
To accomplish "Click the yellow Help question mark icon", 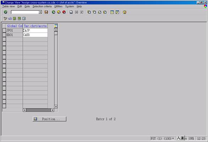I will click(125, 12).
